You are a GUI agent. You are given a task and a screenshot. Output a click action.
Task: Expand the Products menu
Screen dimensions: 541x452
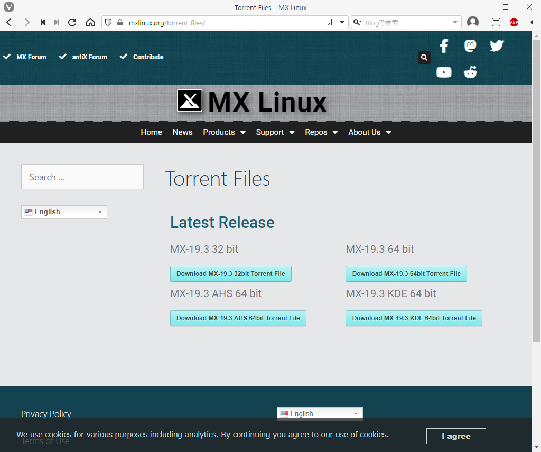224,132
